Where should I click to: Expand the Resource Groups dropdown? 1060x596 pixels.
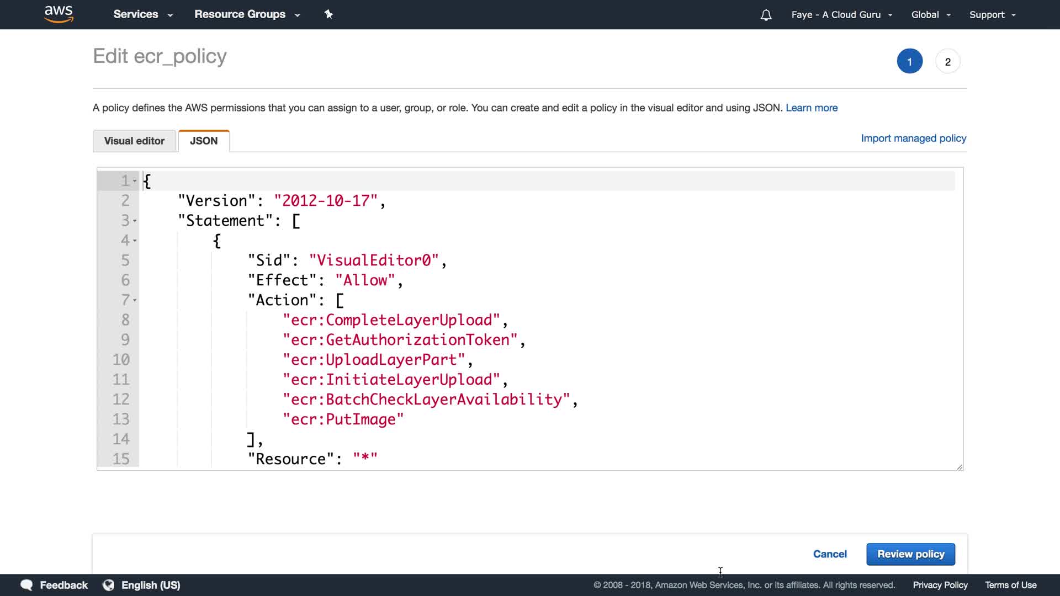click(247, 14)
